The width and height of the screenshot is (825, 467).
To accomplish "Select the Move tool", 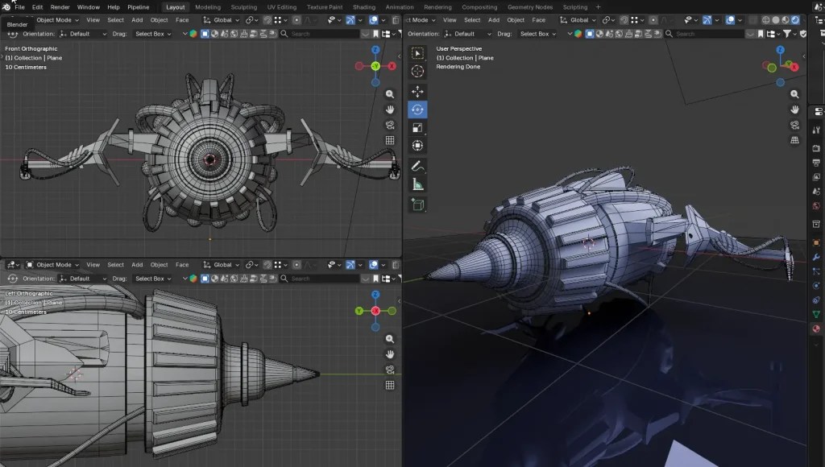I will pyautogui.click(x=417, y=92).
